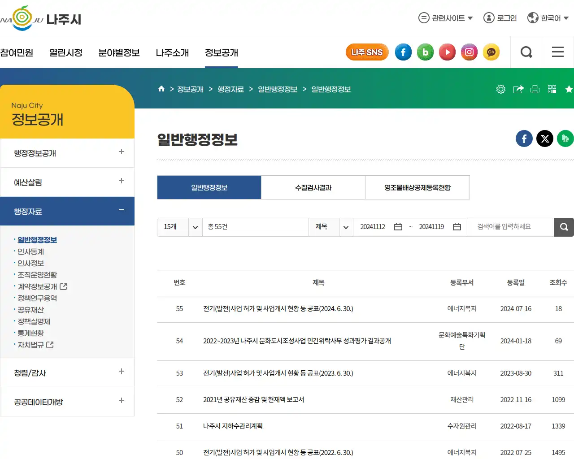Open Naju Facebook from header SNS icons
574x459 pixels.
(x=403, y=52)
